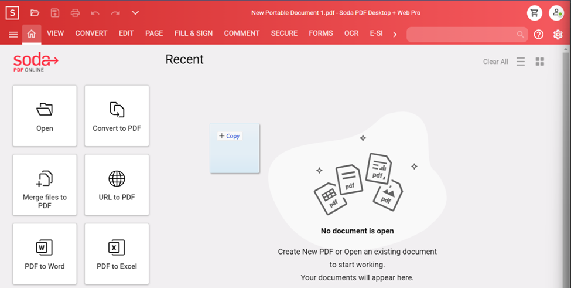
Task: Undo last action with the undo arrow
Action: 95,13
